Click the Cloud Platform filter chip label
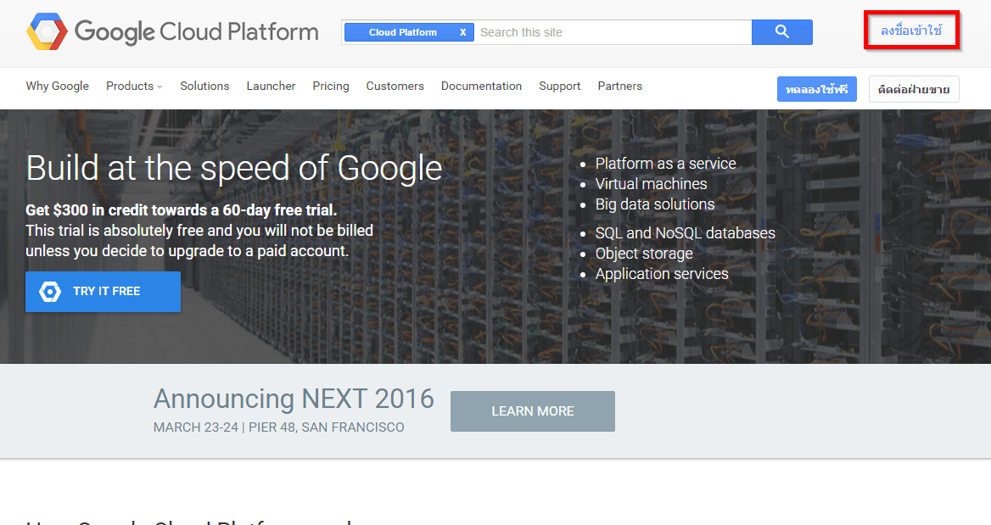991x525 pixels. [402, 32]
